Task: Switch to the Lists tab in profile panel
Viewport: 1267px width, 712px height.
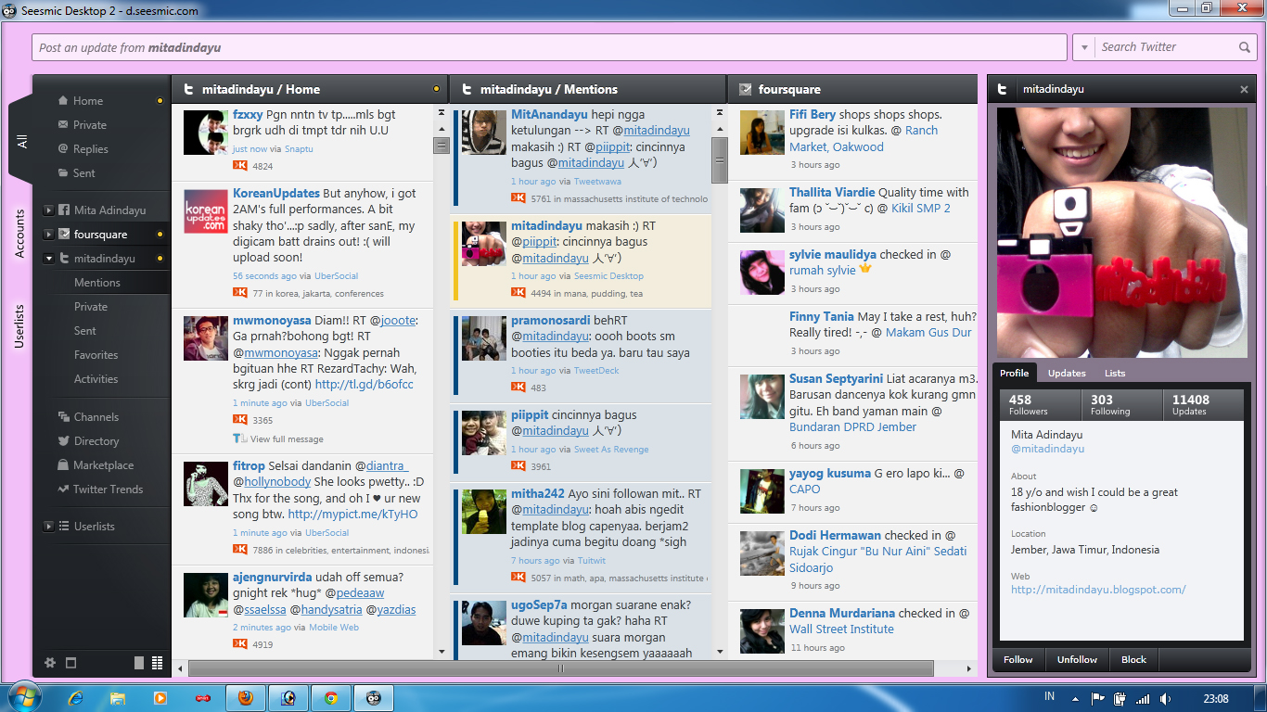Action: [1115, 374]
